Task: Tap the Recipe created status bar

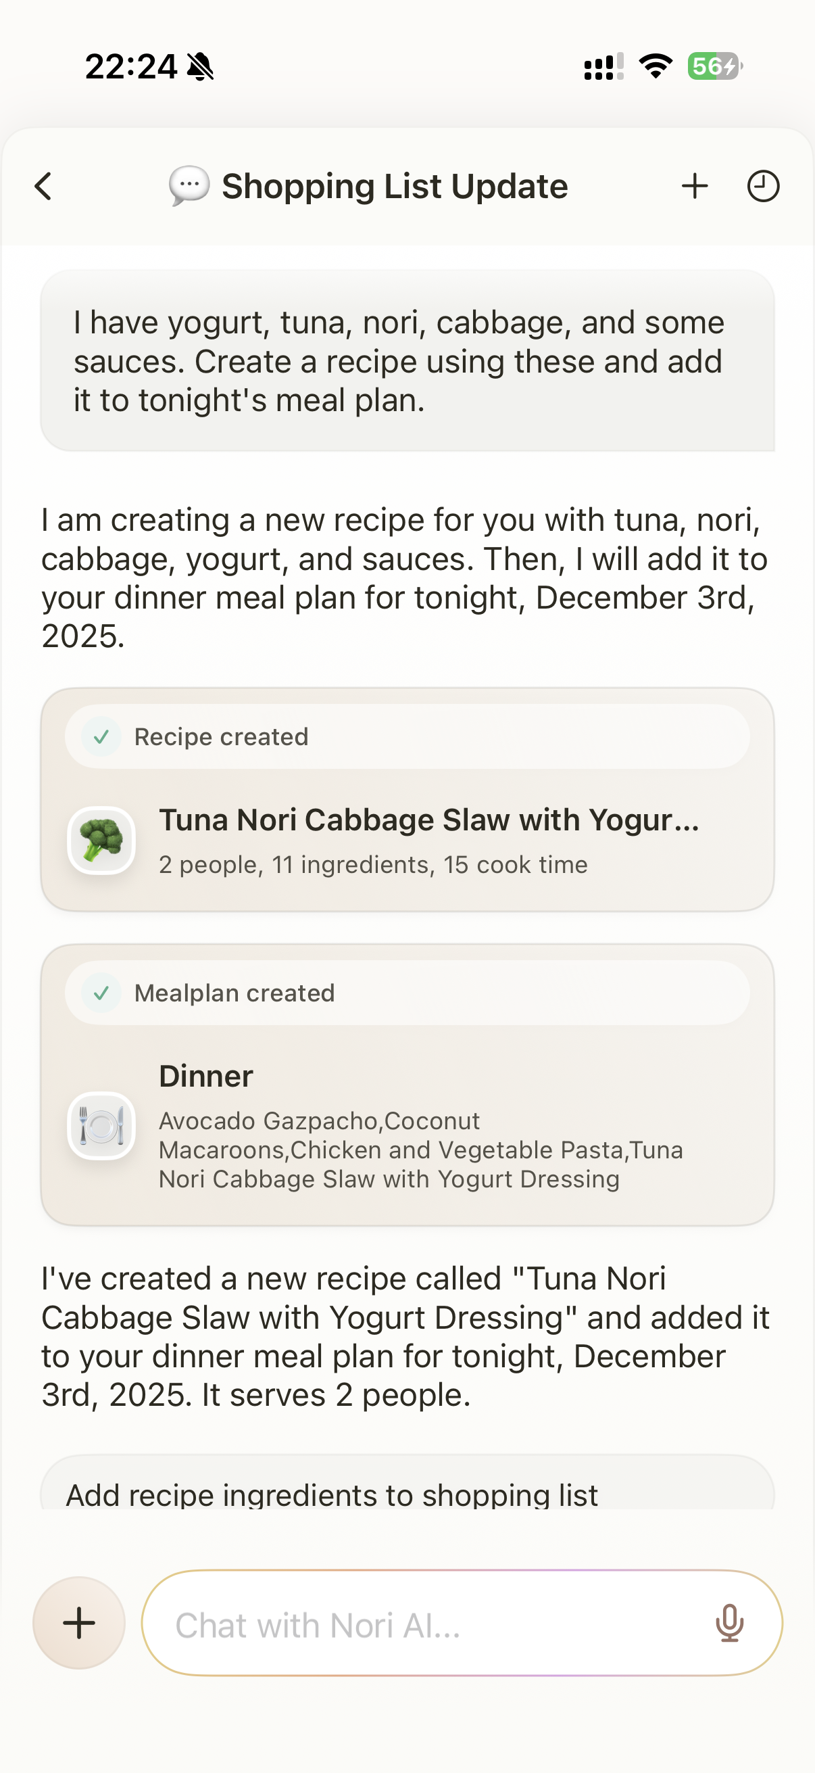Action: [x=407, y=737]
